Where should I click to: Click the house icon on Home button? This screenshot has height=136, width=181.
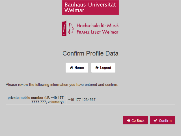(x=72, y=68)
